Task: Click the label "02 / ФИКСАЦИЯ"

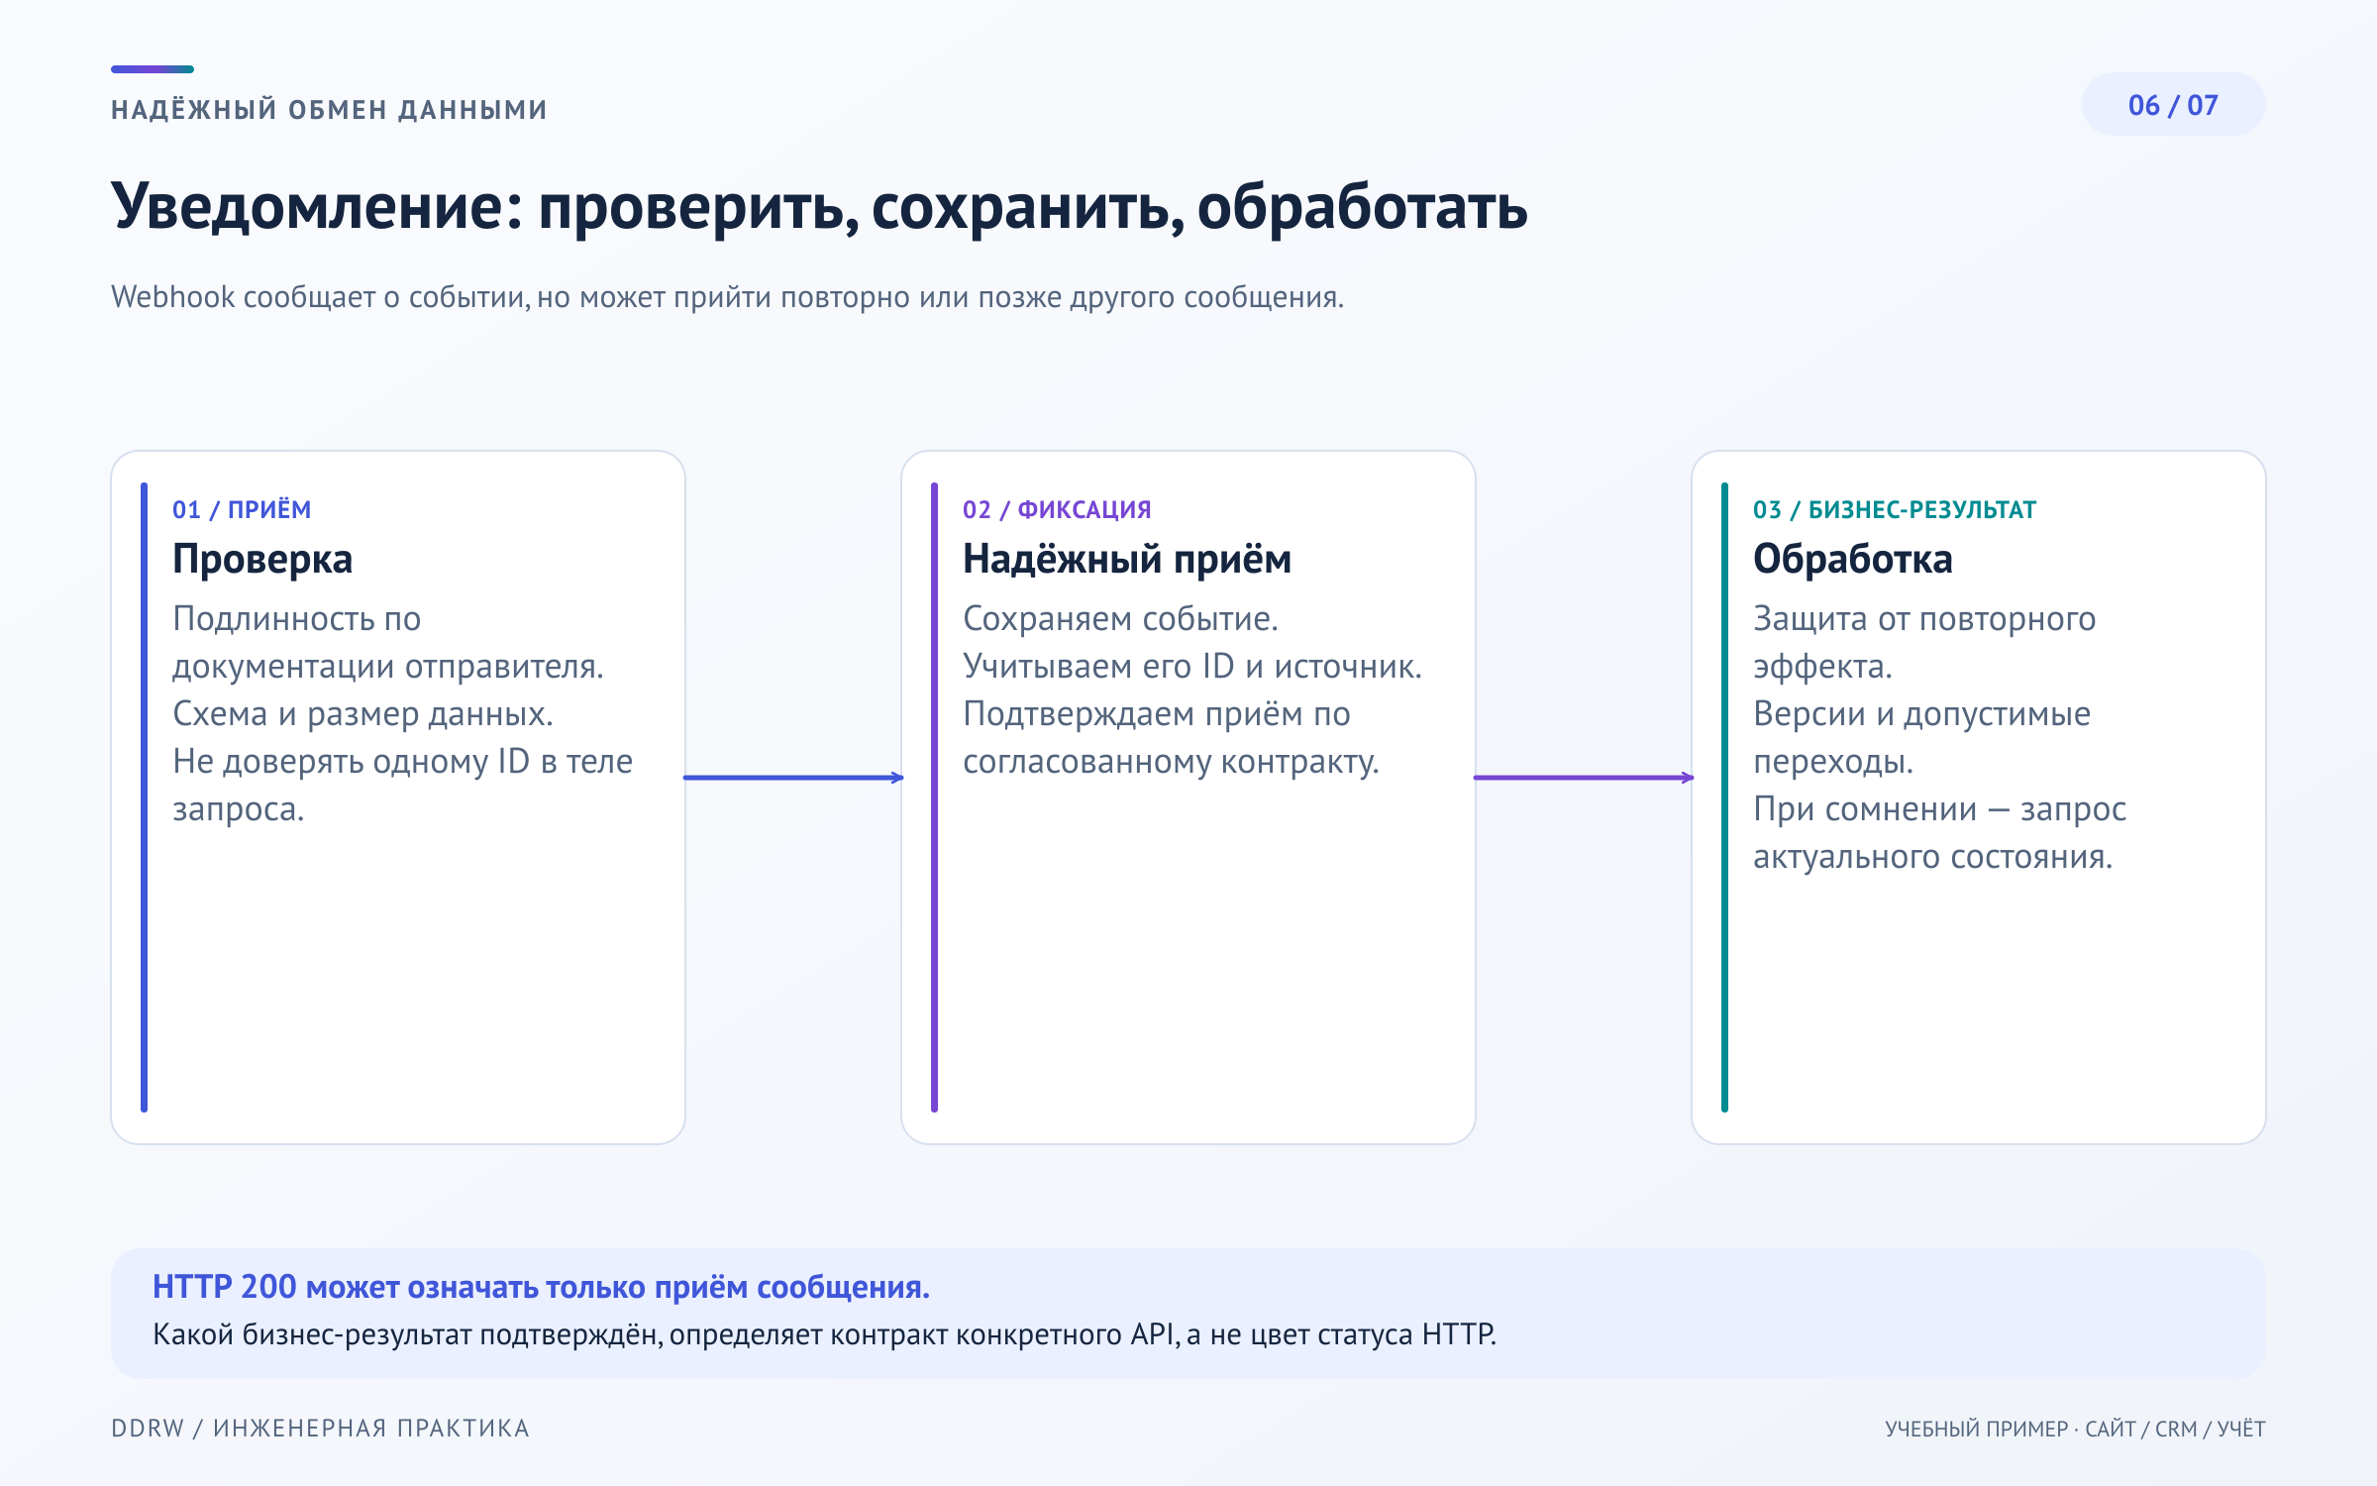Action: coord(1057,509)
